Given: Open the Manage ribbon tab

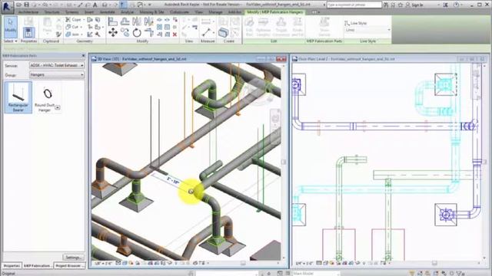Looking at the screenshot, I should point(215,12).
